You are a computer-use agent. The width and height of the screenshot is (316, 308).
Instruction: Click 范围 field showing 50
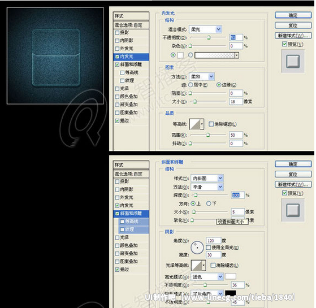coord(236,135)
